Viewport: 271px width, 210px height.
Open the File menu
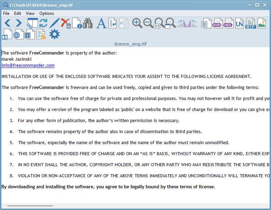click(x=6, y=13)
